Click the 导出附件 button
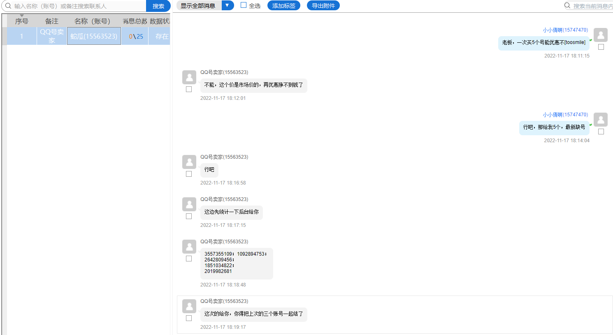Image resolution: width=613 pixels, height=335 pixels. click(x=323, y=6)
